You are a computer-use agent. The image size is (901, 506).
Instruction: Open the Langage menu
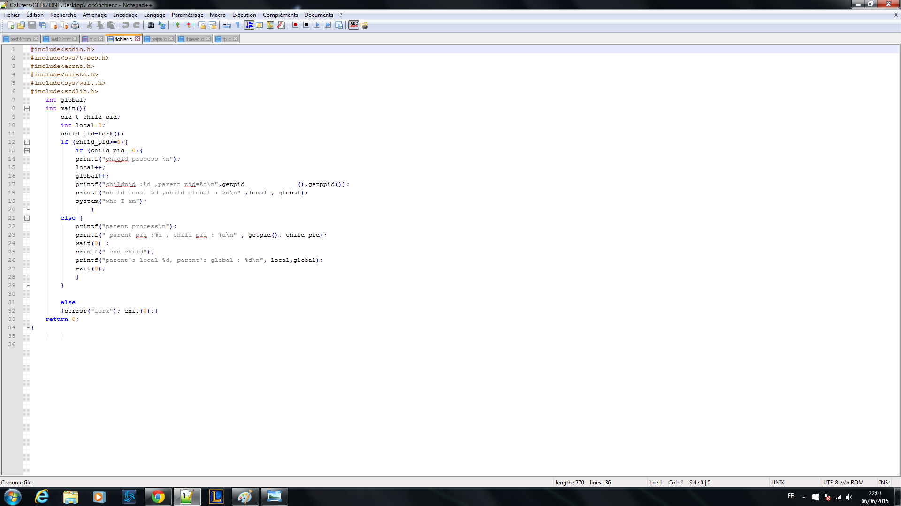point(154,15)
